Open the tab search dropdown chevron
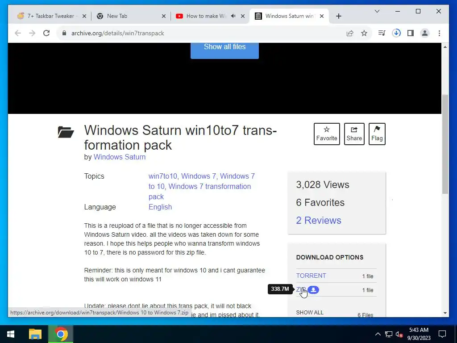 click(377, 11)
